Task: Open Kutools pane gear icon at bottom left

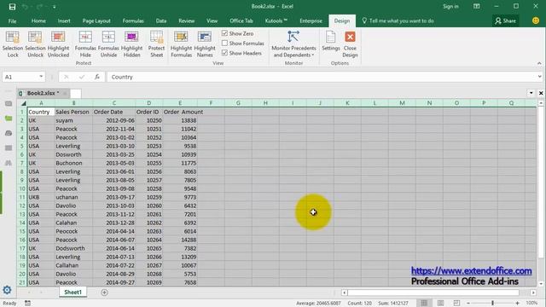Action: coord(7,290)
